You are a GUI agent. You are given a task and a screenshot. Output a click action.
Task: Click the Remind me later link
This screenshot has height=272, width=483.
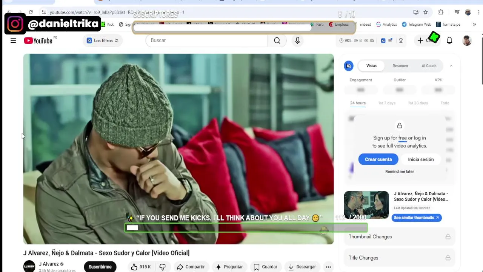pyautogui.click(x=400, y=172)
